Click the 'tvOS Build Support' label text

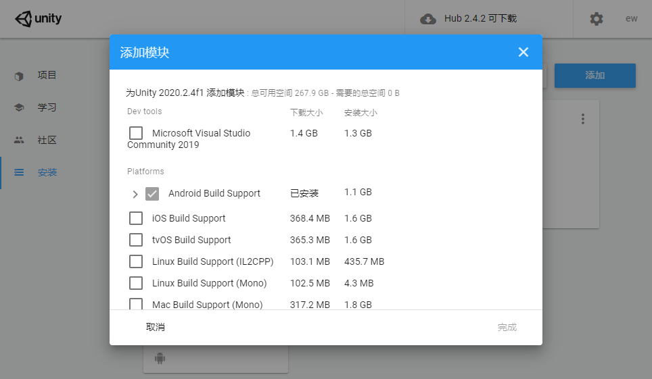point(191,241)
